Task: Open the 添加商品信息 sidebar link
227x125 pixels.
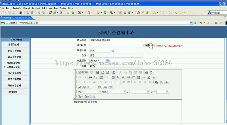Action: pos(13,67)
